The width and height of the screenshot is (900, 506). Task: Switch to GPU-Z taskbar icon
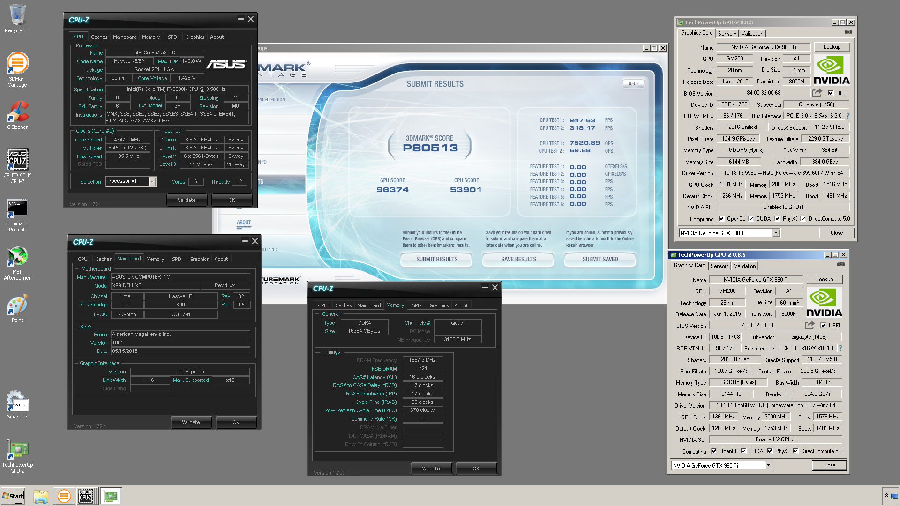point(111,496)
